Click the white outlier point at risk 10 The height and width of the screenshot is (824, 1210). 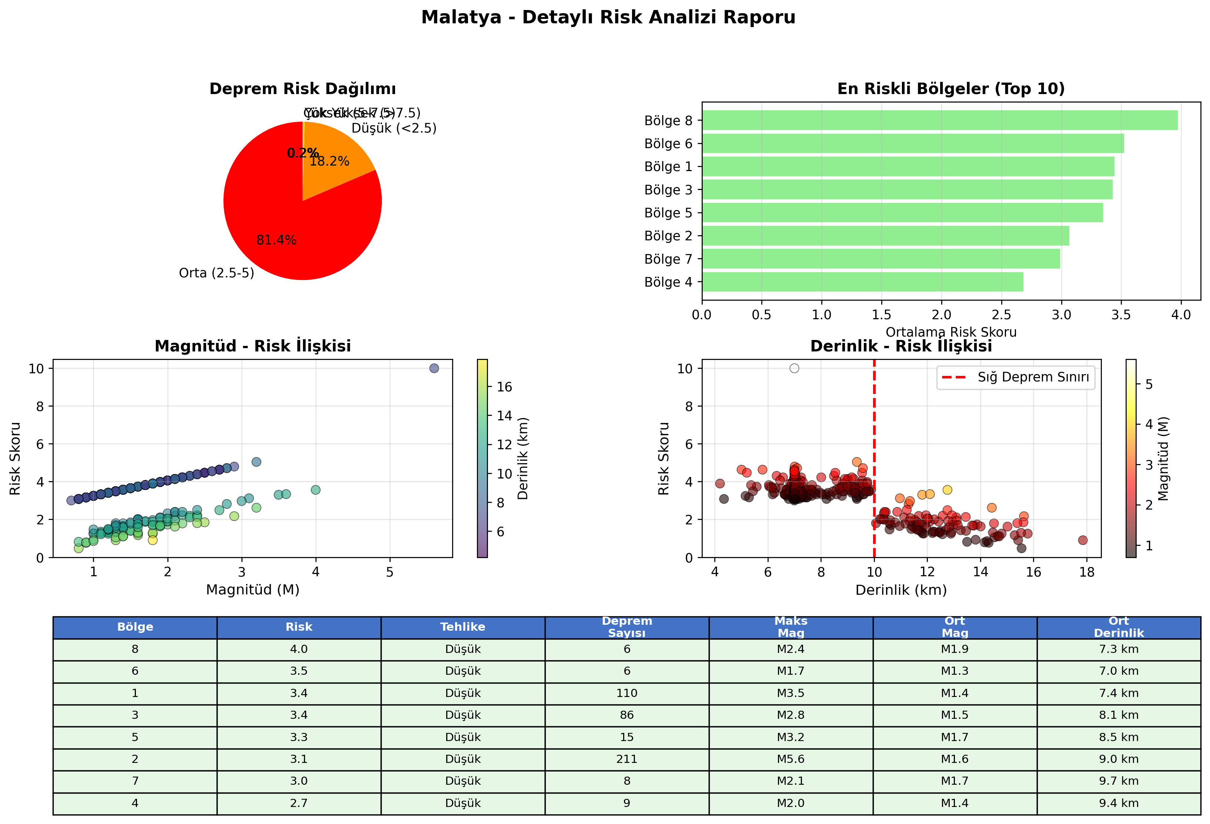794,368
